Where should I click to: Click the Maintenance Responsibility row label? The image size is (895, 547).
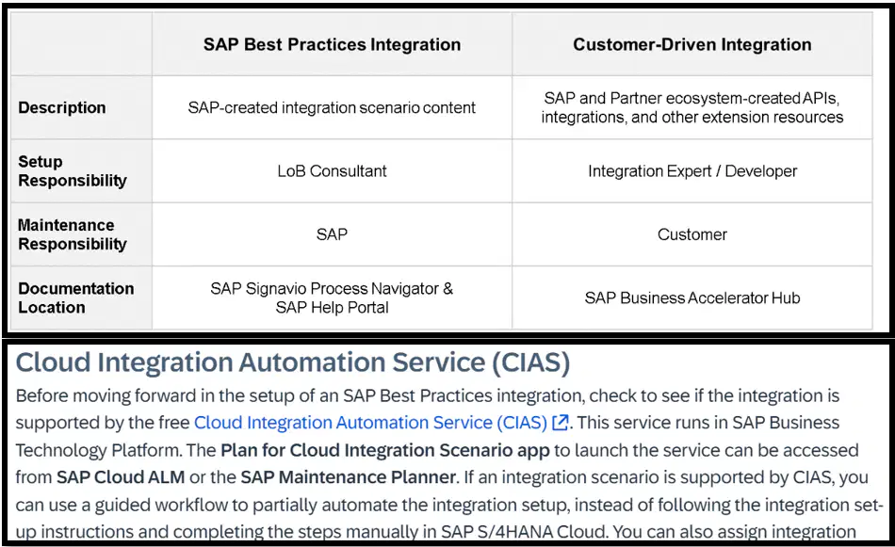72,234
